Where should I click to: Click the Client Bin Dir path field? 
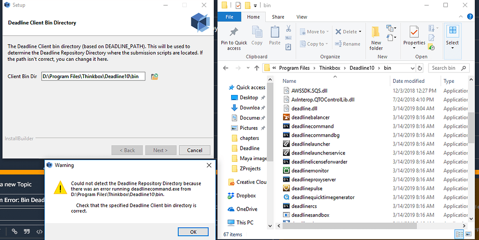[x=93, y=76]
